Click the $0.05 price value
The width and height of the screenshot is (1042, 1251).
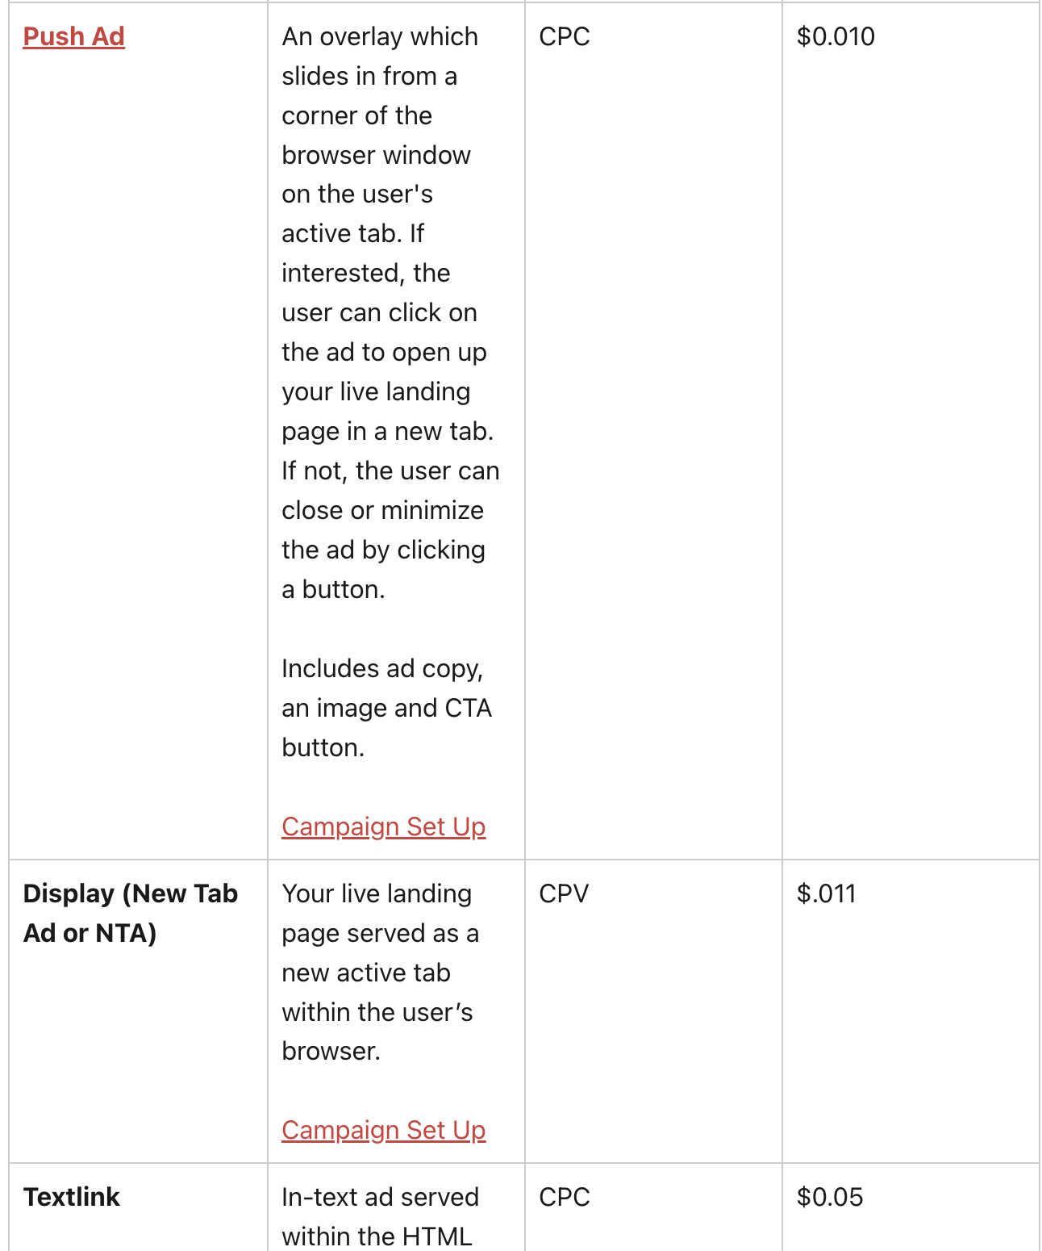pyautogui.click(x=829, y=1198)
